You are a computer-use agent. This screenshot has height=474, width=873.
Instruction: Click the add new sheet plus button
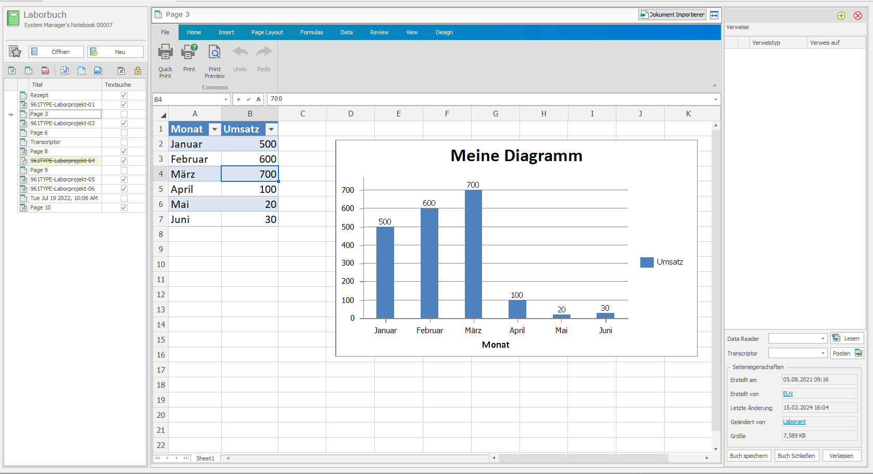[x=228, y=458]
